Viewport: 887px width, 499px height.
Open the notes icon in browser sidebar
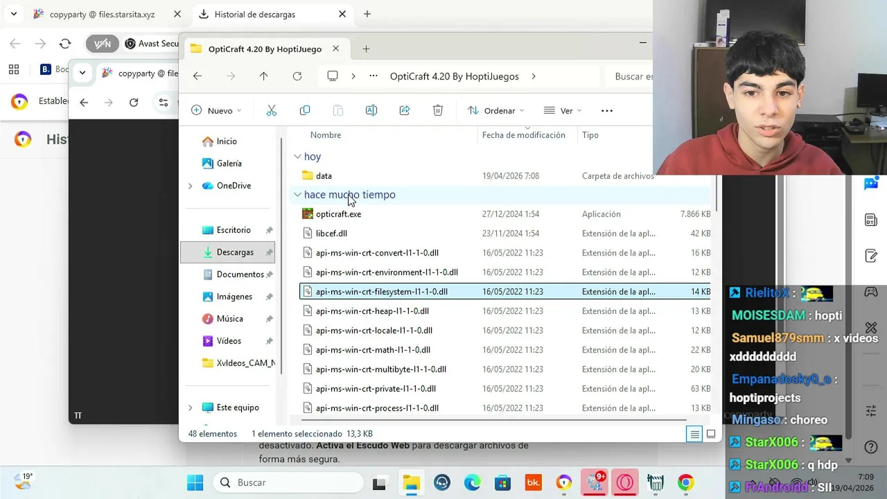[871, 256]
